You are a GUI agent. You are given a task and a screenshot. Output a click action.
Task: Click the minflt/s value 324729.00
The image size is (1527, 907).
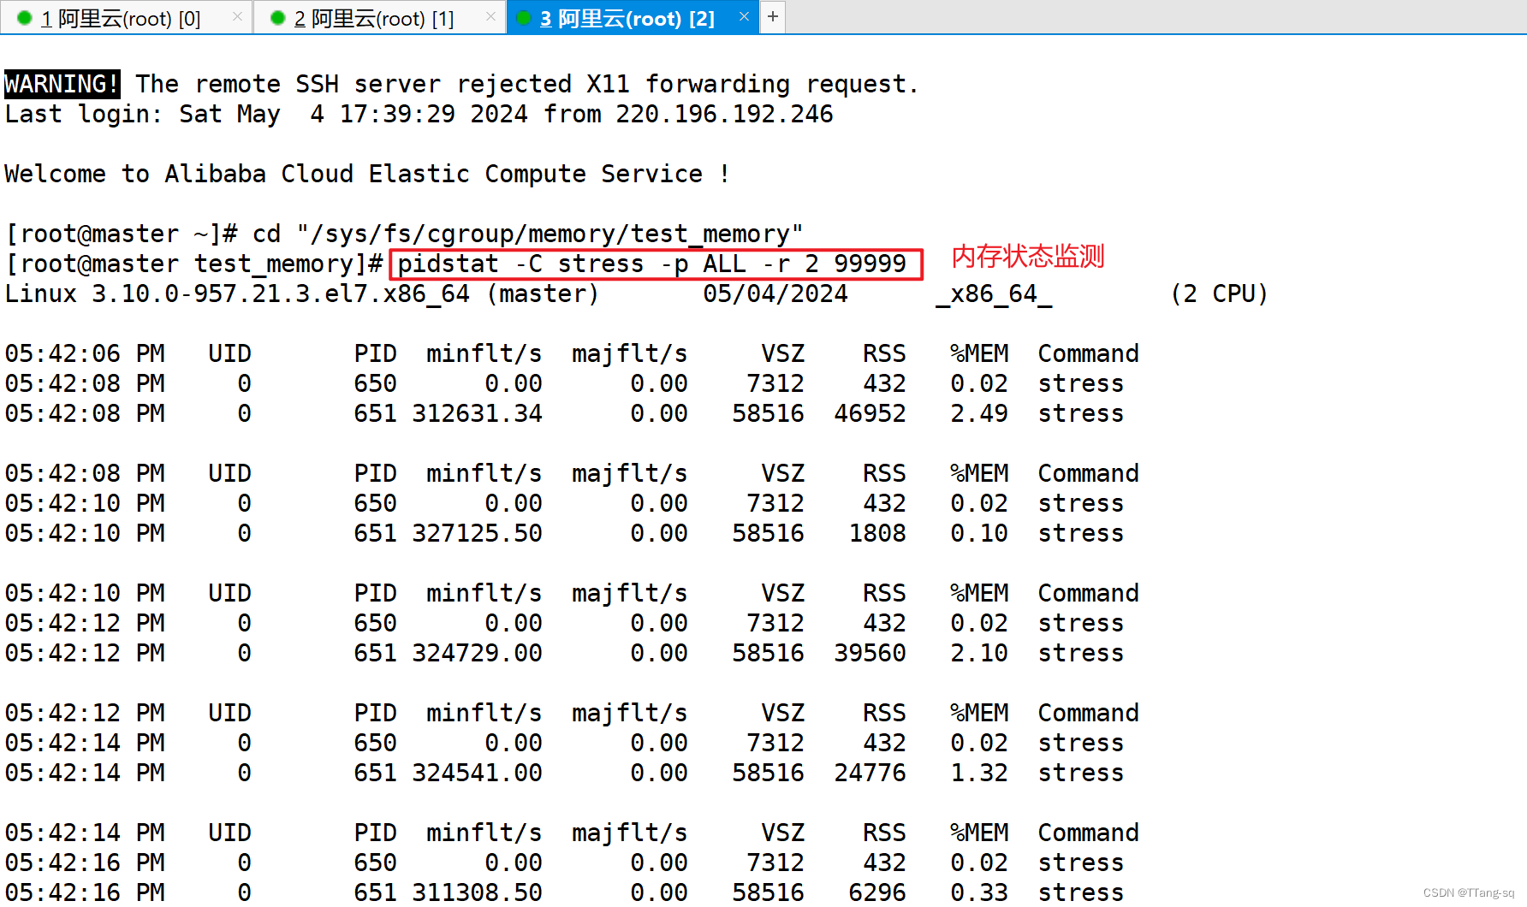(x=477, y=653)
